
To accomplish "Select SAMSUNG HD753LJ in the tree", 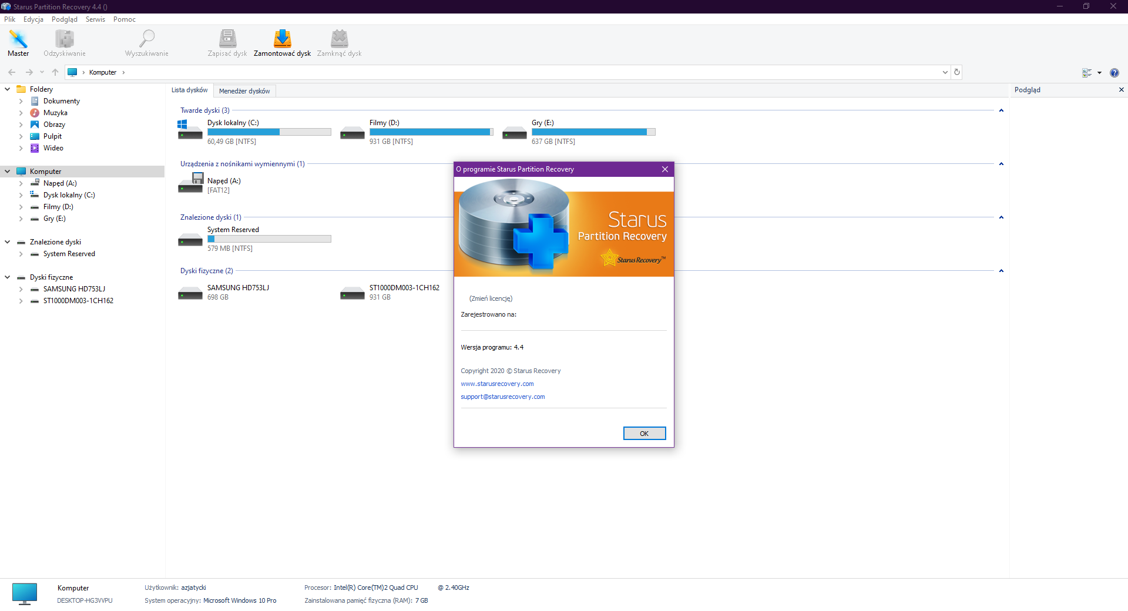I will pos(74,289).
